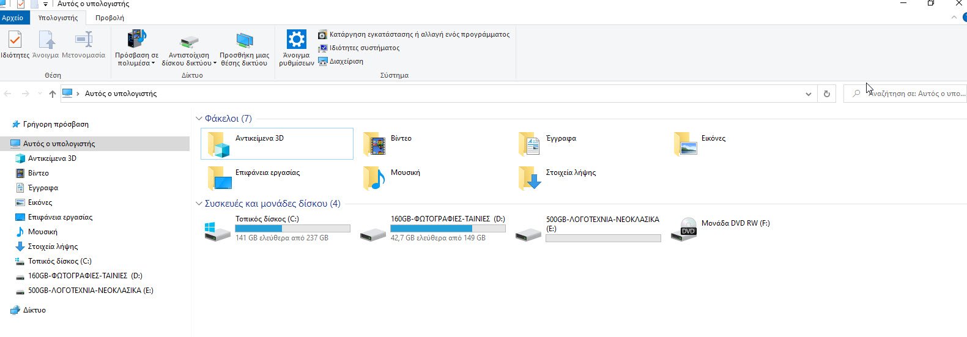Select Γρήγορη πρόσβαση in navigation pane
Viewport: 967px width, 337px height.
click(x=56, y=124)
